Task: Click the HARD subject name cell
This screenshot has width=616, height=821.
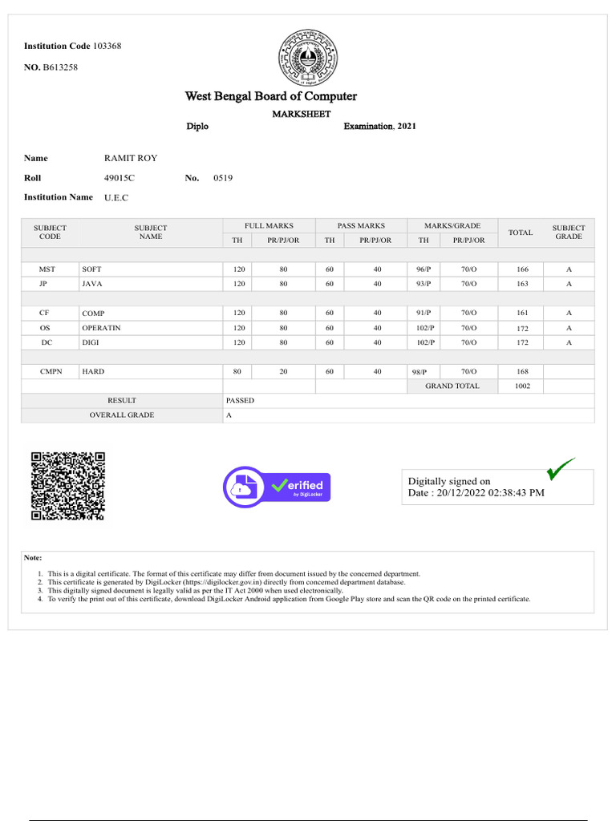Action: click(x=151, y=371)
